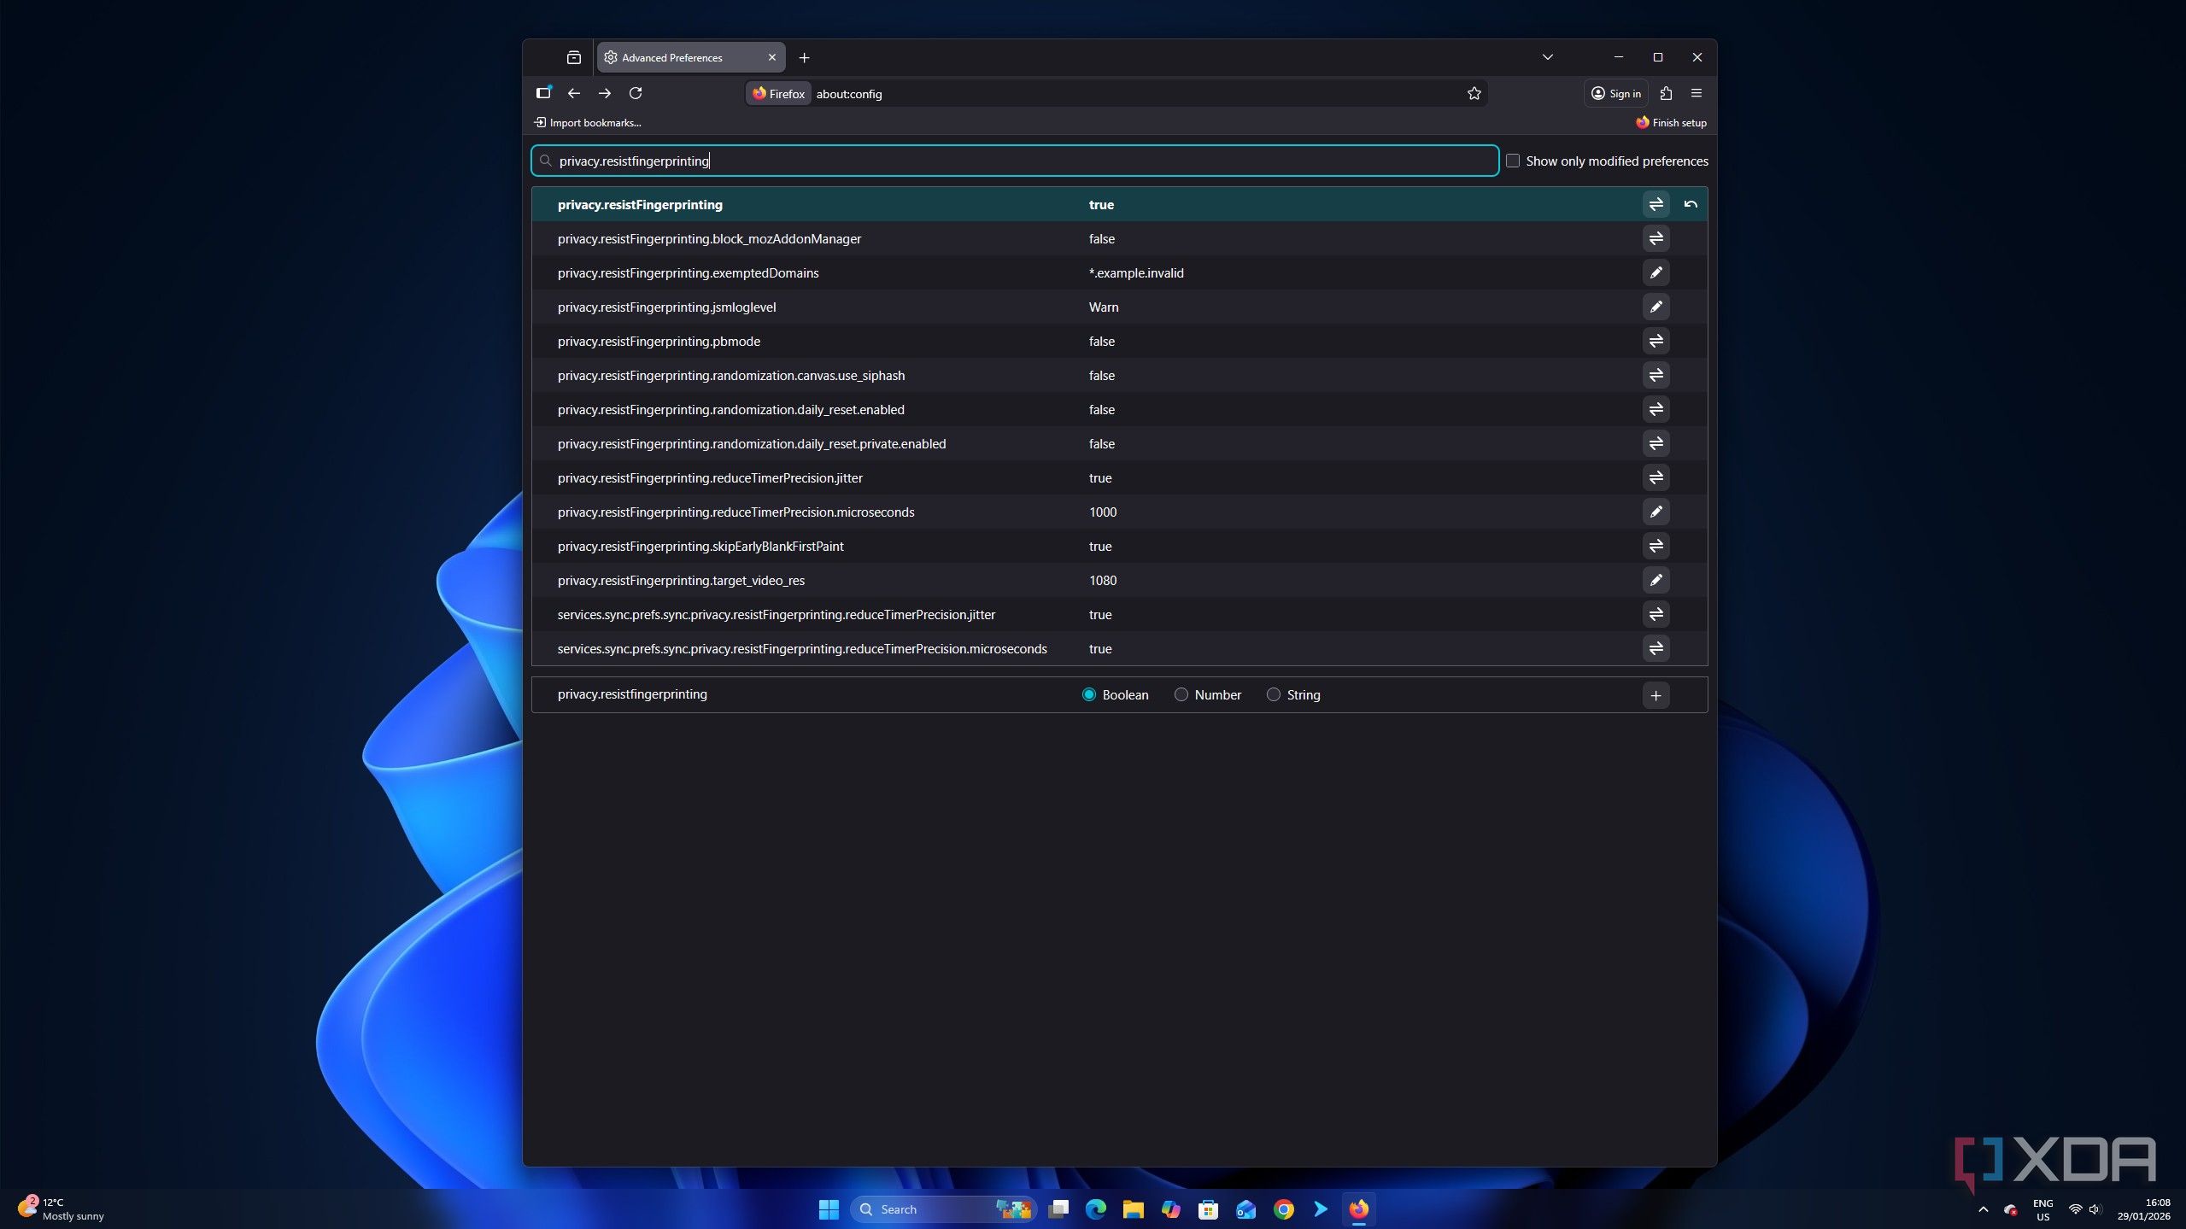
Task: Add the new preference with plus button
Action: 1656,695
